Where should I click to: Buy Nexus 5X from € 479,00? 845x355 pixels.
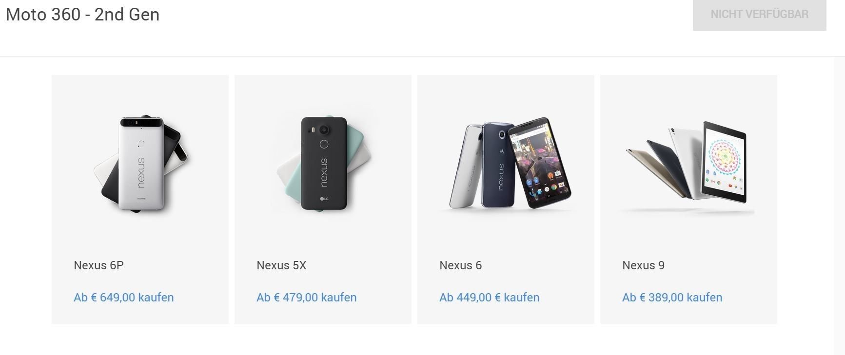pos(307,298)
